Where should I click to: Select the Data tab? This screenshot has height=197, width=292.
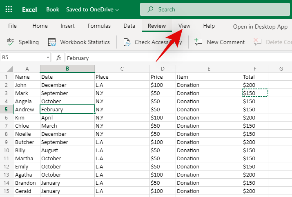[129, 26]
